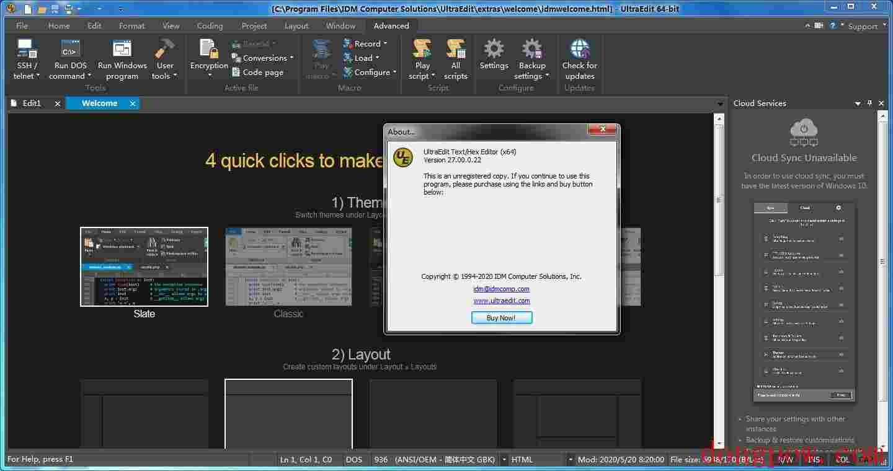Click the ribbon display camera icon near Support
Screen dimensions: 893x471
coord(819,25)
